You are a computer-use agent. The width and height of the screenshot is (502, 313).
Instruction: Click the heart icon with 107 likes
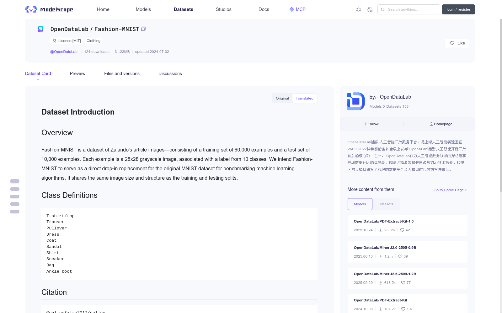coord(403,309)
